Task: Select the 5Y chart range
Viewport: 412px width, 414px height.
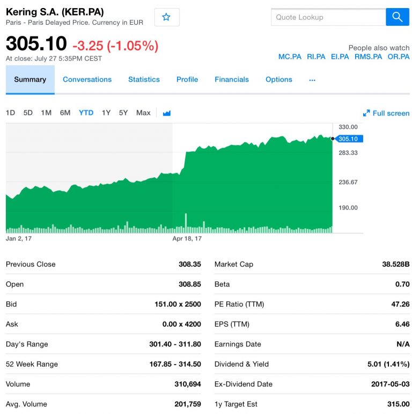Action: coord(123,113)
